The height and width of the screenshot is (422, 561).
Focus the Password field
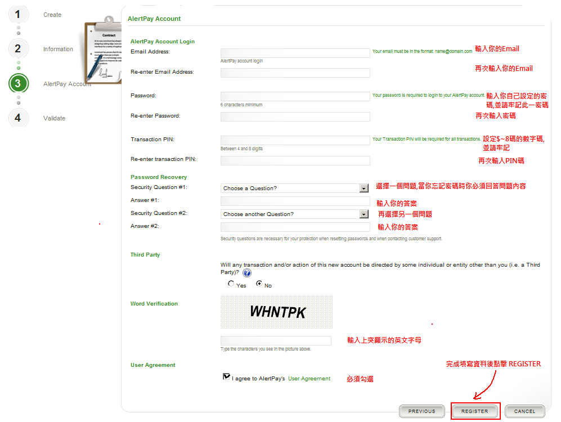click(x=295, y=97)
